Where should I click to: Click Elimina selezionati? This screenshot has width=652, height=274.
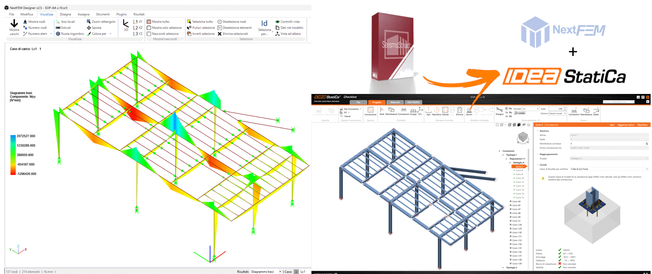point(233,33)
